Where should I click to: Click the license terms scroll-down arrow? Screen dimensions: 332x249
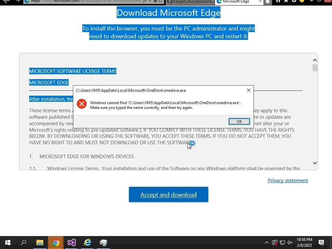pos(315,163)
